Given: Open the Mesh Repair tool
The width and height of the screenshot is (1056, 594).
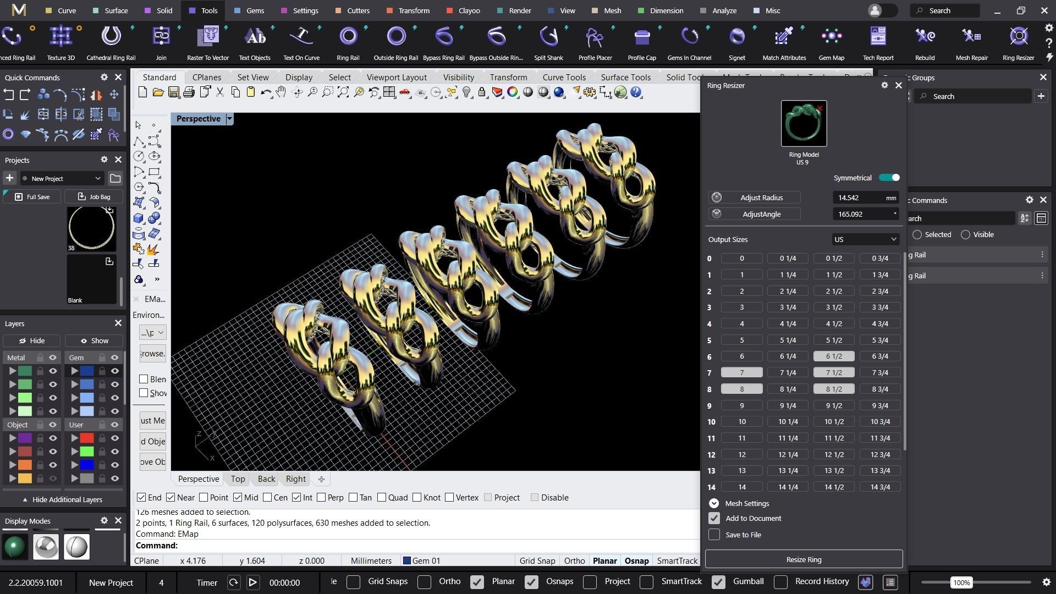Looking at the screenshot, I should pos(971,43).
